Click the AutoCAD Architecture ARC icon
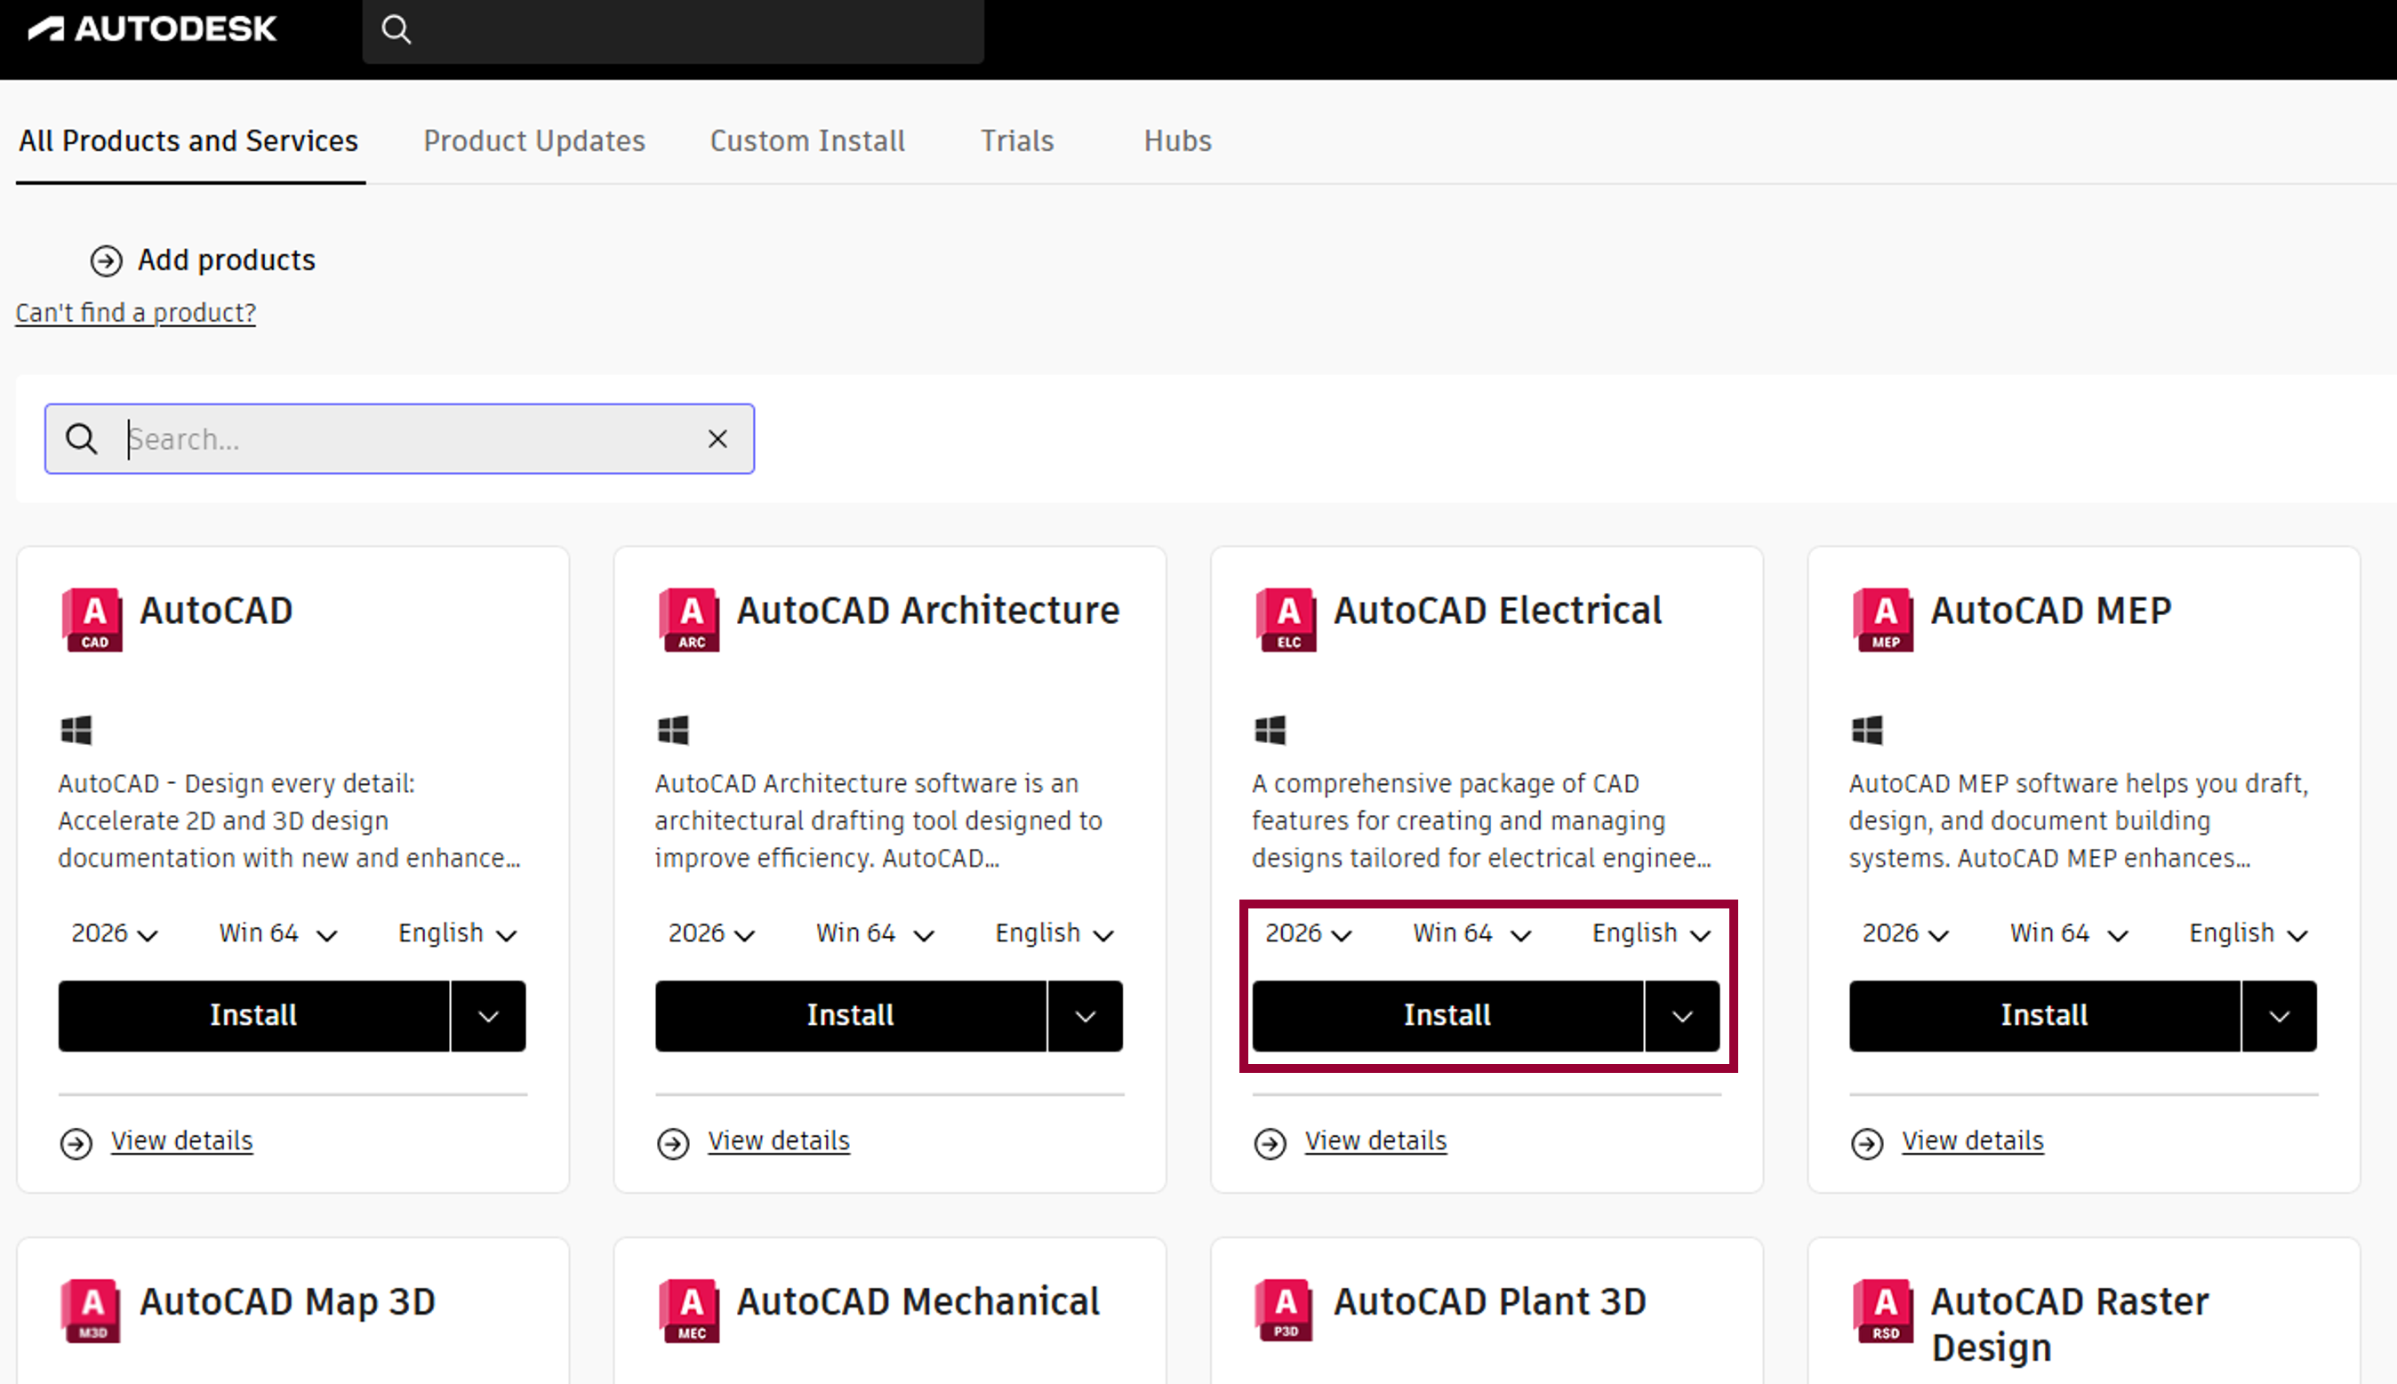The width and height of the screenshot is (2397, 1384). coord(689,619)
